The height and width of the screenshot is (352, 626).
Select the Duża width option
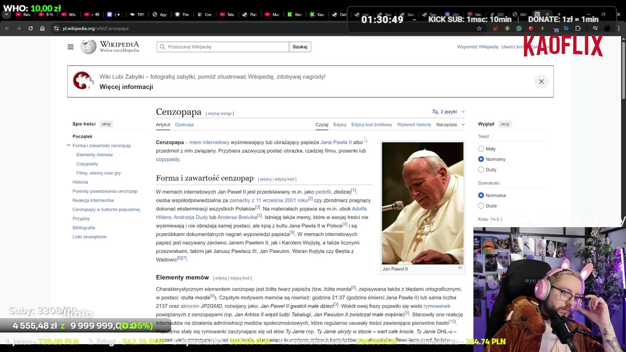pyautogui.click(x=481, y=206)
